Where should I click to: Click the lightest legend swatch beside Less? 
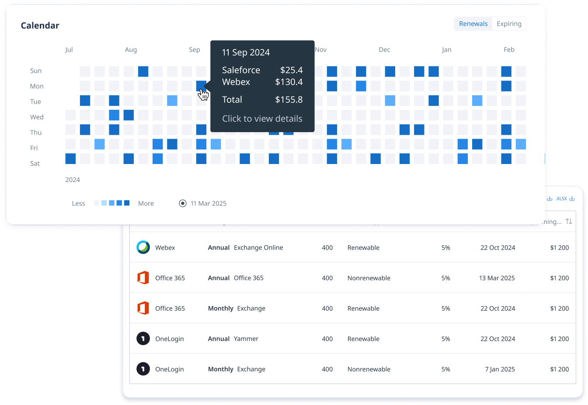tap(97, 203)
